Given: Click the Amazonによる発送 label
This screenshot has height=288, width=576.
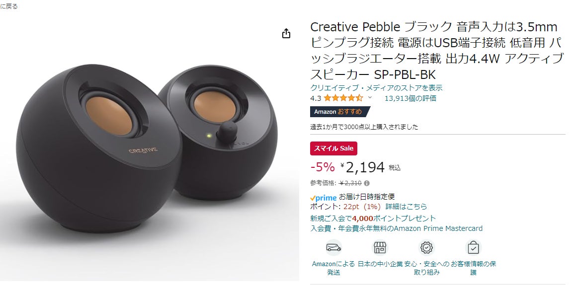Looking at the screenshot, I should coord(333,268).
